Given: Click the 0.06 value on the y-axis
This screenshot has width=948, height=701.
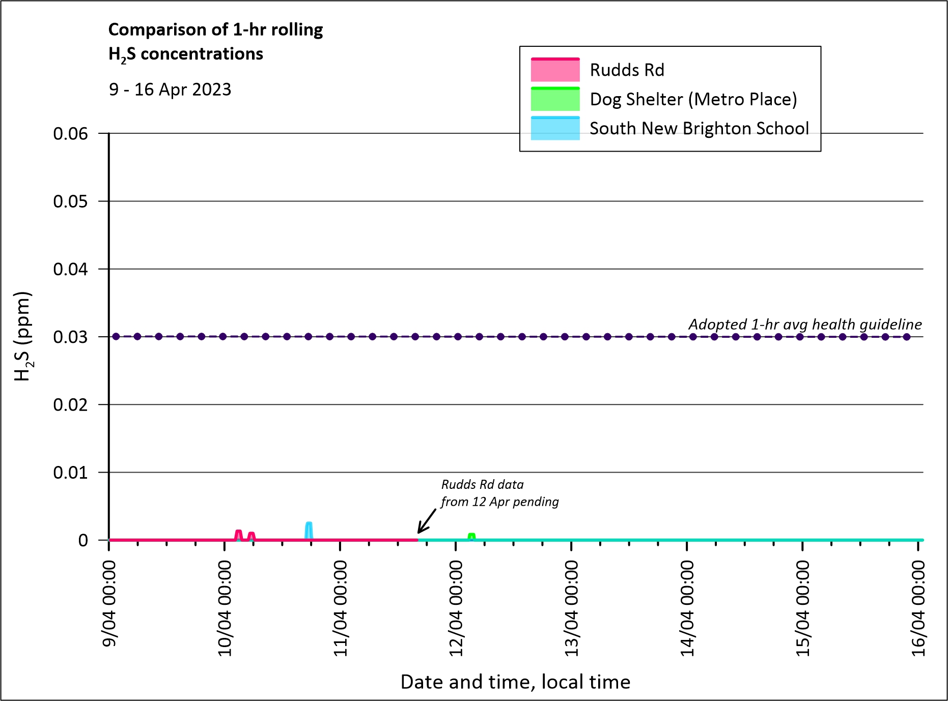Looking at the screenshot, I should pyautogui.click(x=71, y=134).
